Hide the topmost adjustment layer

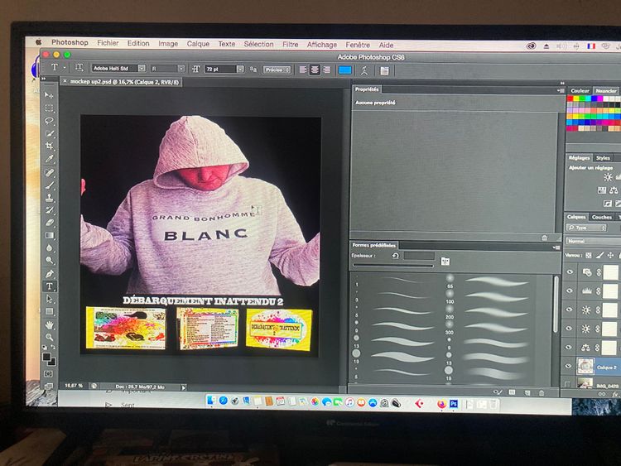(570, 272)
